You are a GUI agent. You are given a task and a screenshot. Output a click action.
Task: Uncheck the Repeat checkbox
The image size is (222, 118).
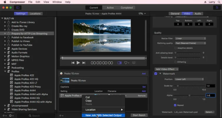[175, 105]
